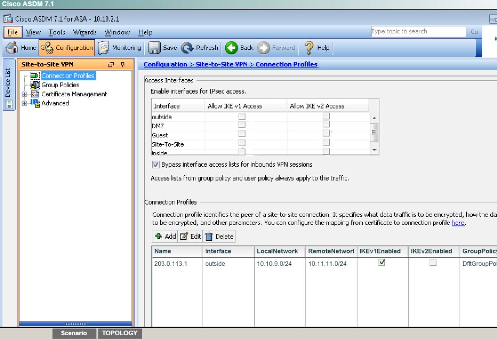Click the Home toolbar icon

pos(12,48)
